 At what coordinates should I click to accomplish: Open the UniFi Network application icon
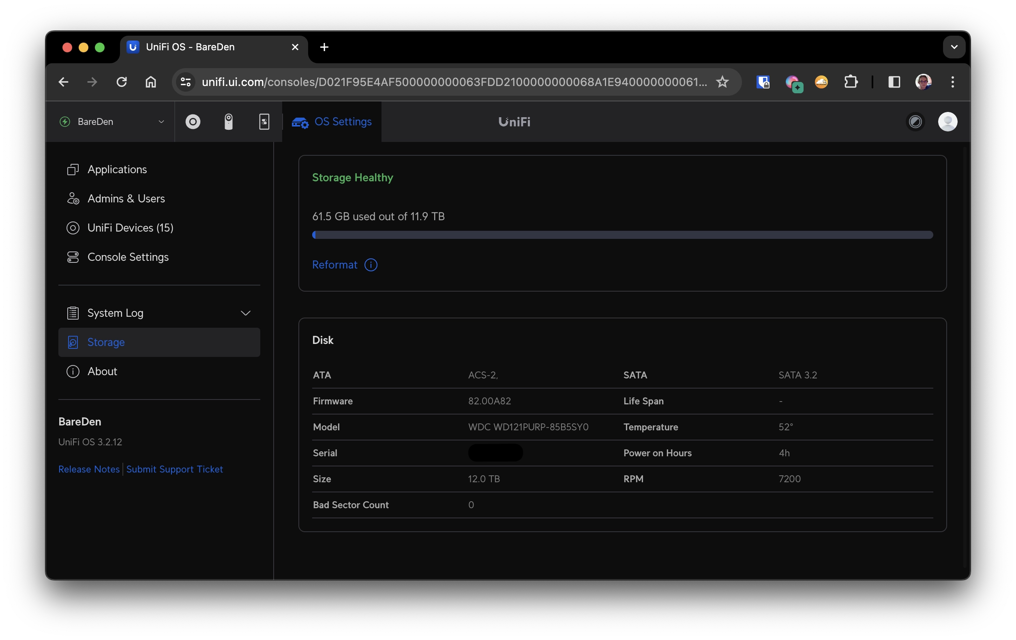(193, 122)
